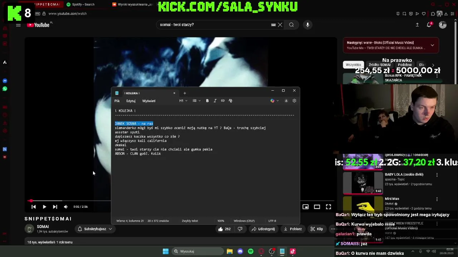This screenshot has width=458, height=257.
Task: Mute the YouTube player volume
Action: pyautogui.click(x=66, y=207)
